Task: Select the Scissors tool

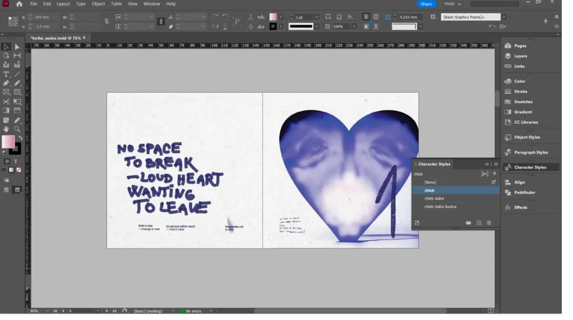Action: 6,101
